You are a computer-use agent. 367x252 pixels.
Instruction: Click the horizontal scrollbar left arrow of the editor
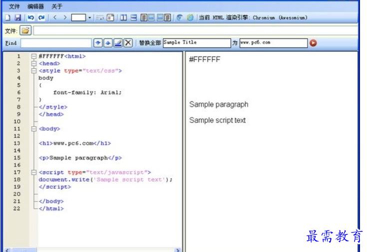click(7, 250)
